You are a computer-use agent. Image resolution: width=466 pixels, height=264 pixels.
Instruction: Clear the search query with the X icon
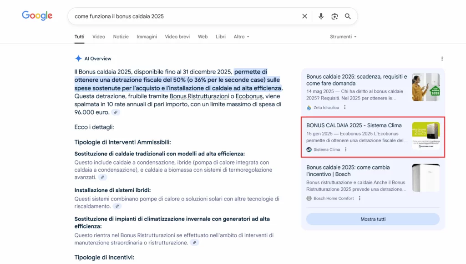304,16
